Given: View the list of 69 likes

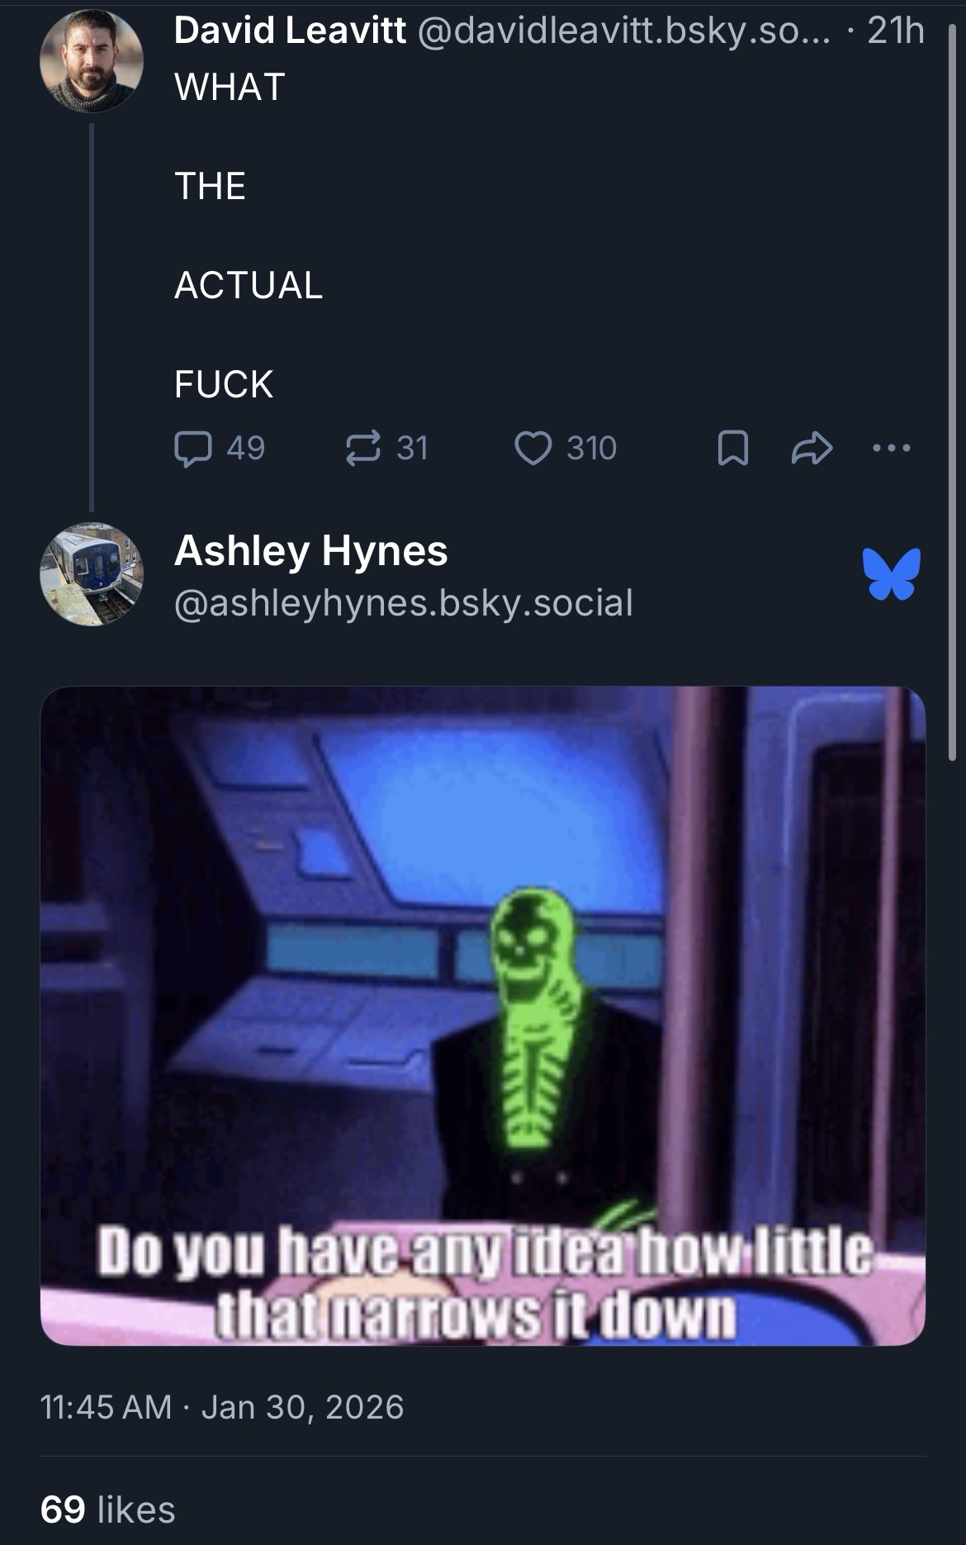Looking at the screenshot, I should coord(108,1509).
